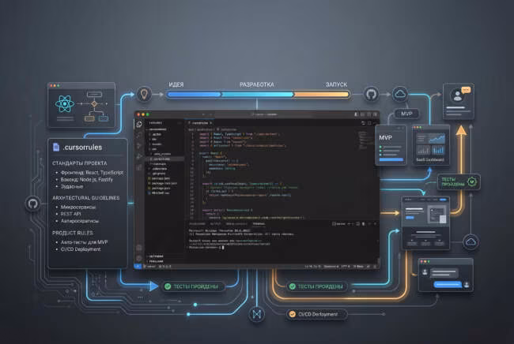Click the REST API bullet
514x344 pixels.
[x=70, y=214]
